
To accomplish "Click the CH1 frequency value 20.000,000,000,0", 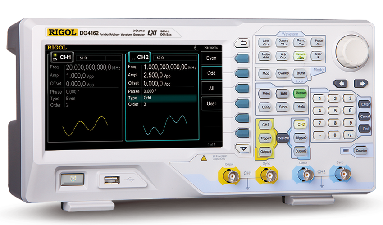I will (x=88, y=67).
